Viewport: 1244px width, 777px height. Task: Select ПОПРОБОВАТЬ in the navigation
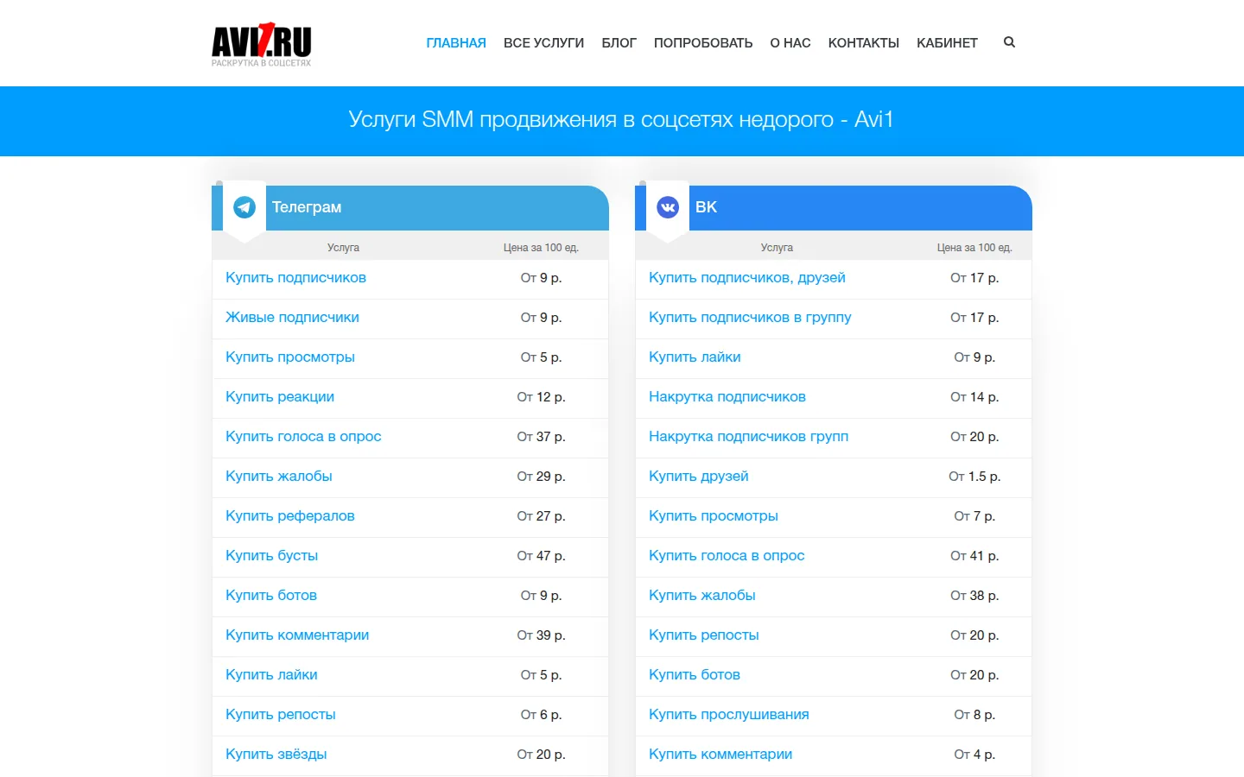(703, 43)
